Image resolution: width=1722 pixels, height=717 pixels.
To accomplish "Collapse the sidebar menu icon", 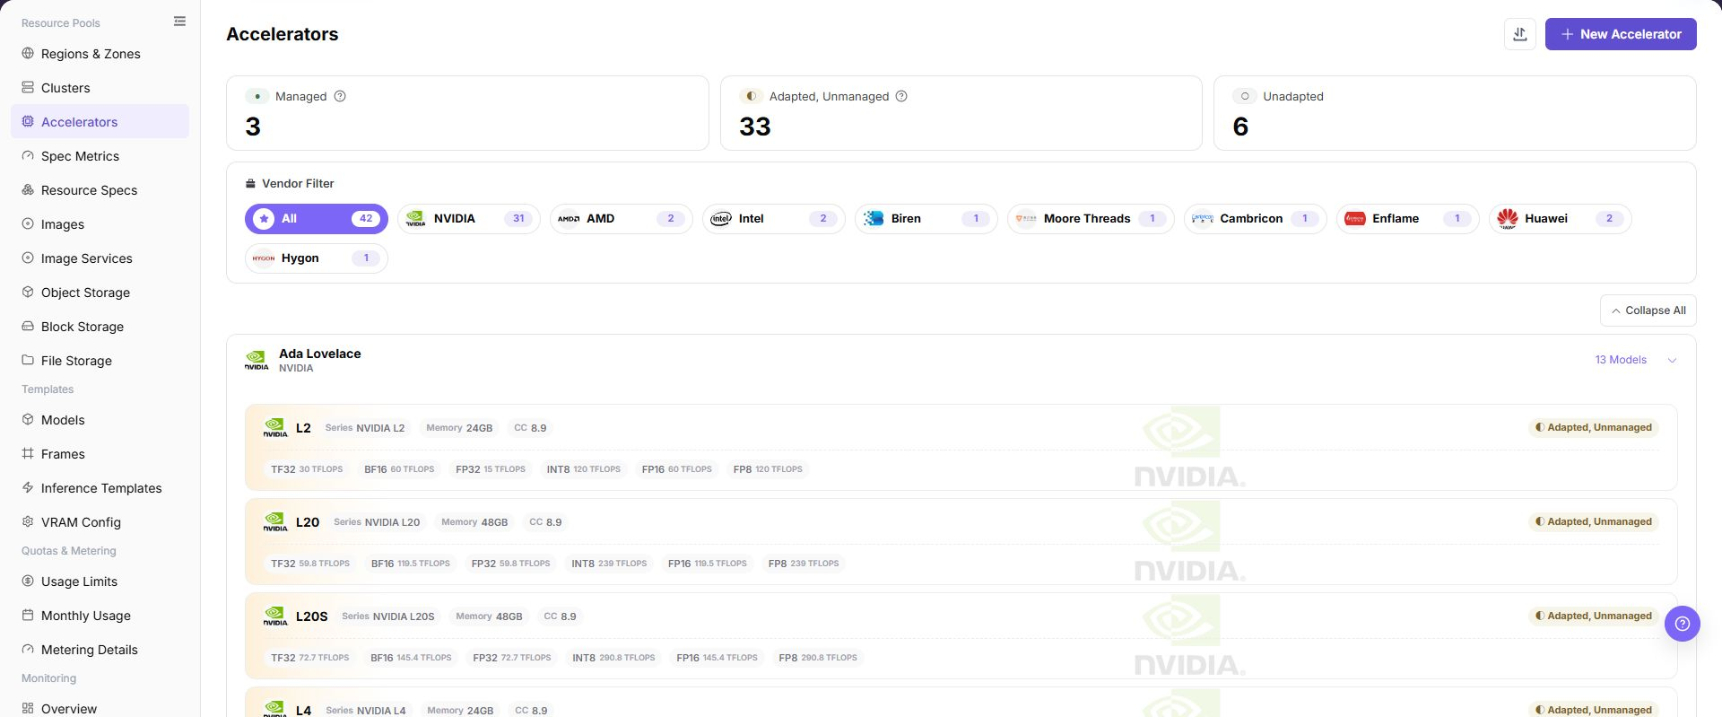I will 179,22.
